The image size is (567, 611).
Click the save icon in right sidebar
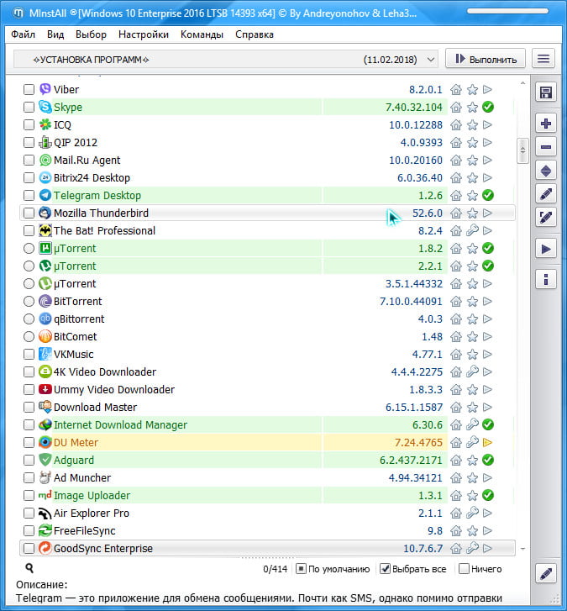[x=546, y=92]
